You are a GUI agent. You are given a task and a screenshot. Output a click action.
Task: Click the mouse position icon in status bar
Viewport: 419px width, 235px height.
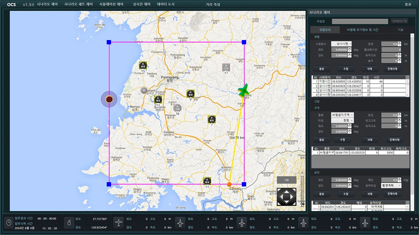[x=69, y=223]
